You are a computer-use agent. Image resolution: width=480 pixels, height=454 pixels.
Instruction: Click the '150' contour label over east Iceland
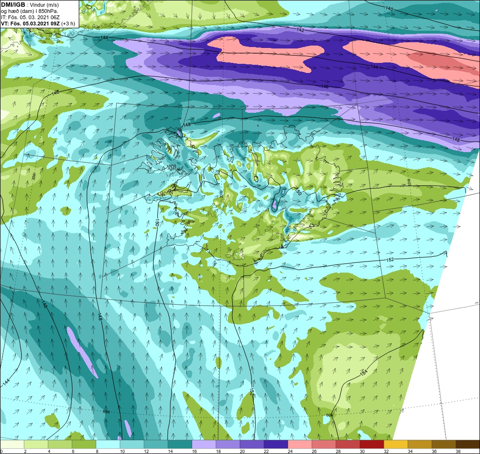tap(298, 191)
